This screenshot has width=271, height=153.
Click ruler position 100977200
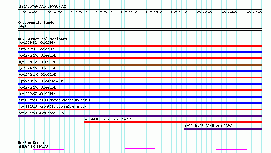point(179,12)
